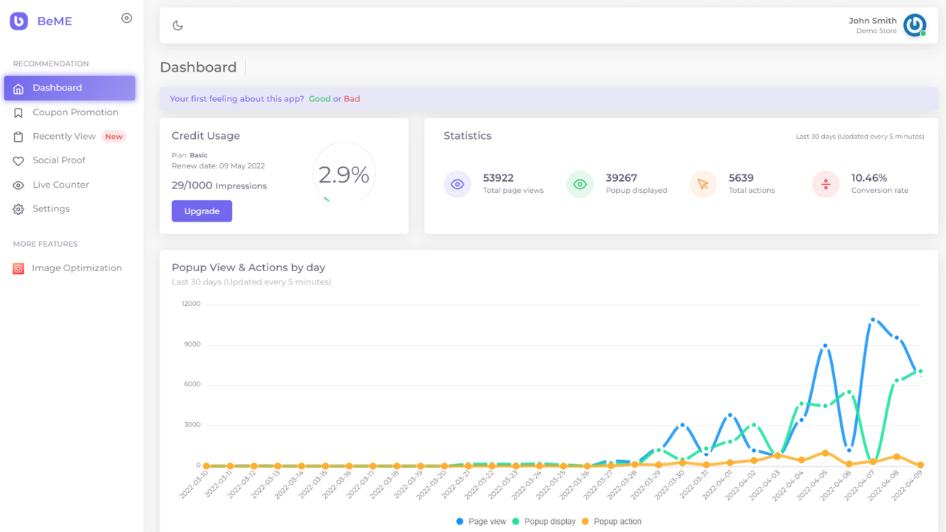
Task: Open John Smith profile avatar
Action: point(915,25)
